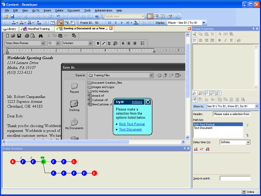Open dropdown arrow beside last-frame button
This screenshot has width=261, height=196.
131,23
